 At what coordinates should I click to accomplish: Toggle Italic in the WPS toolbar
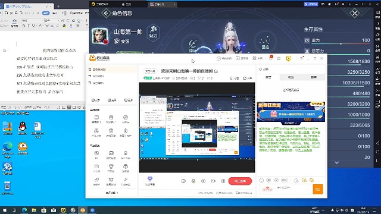tap(29, 26)
